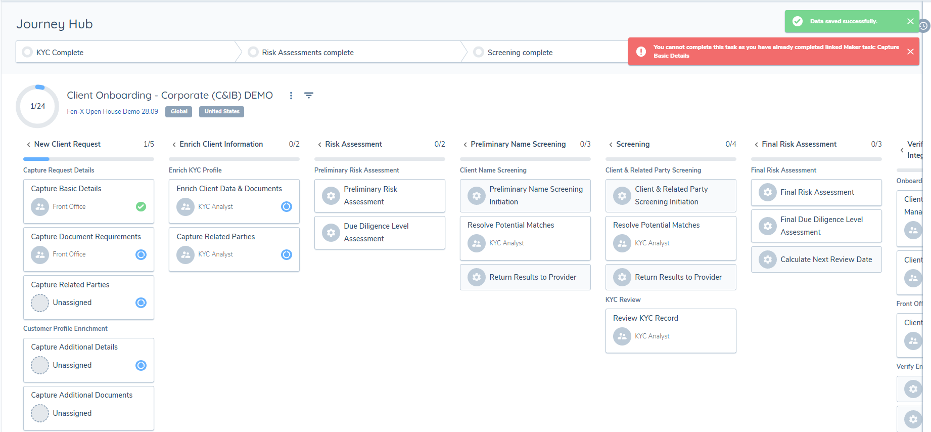Collapse the Final Risk Assessment stage
Screen dimensions: 931x432
[756, 145]
